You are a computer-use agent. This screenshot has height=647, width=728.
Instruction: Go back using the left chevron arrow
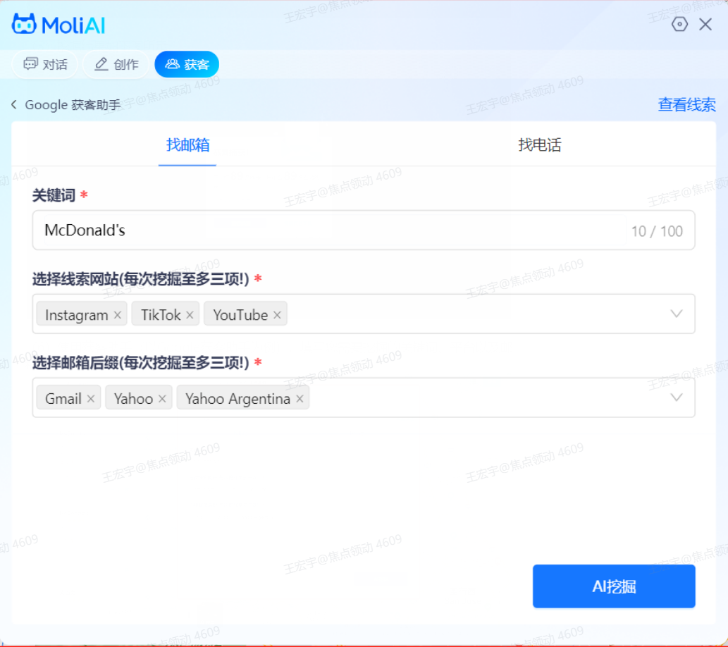[x=14, y=105]
